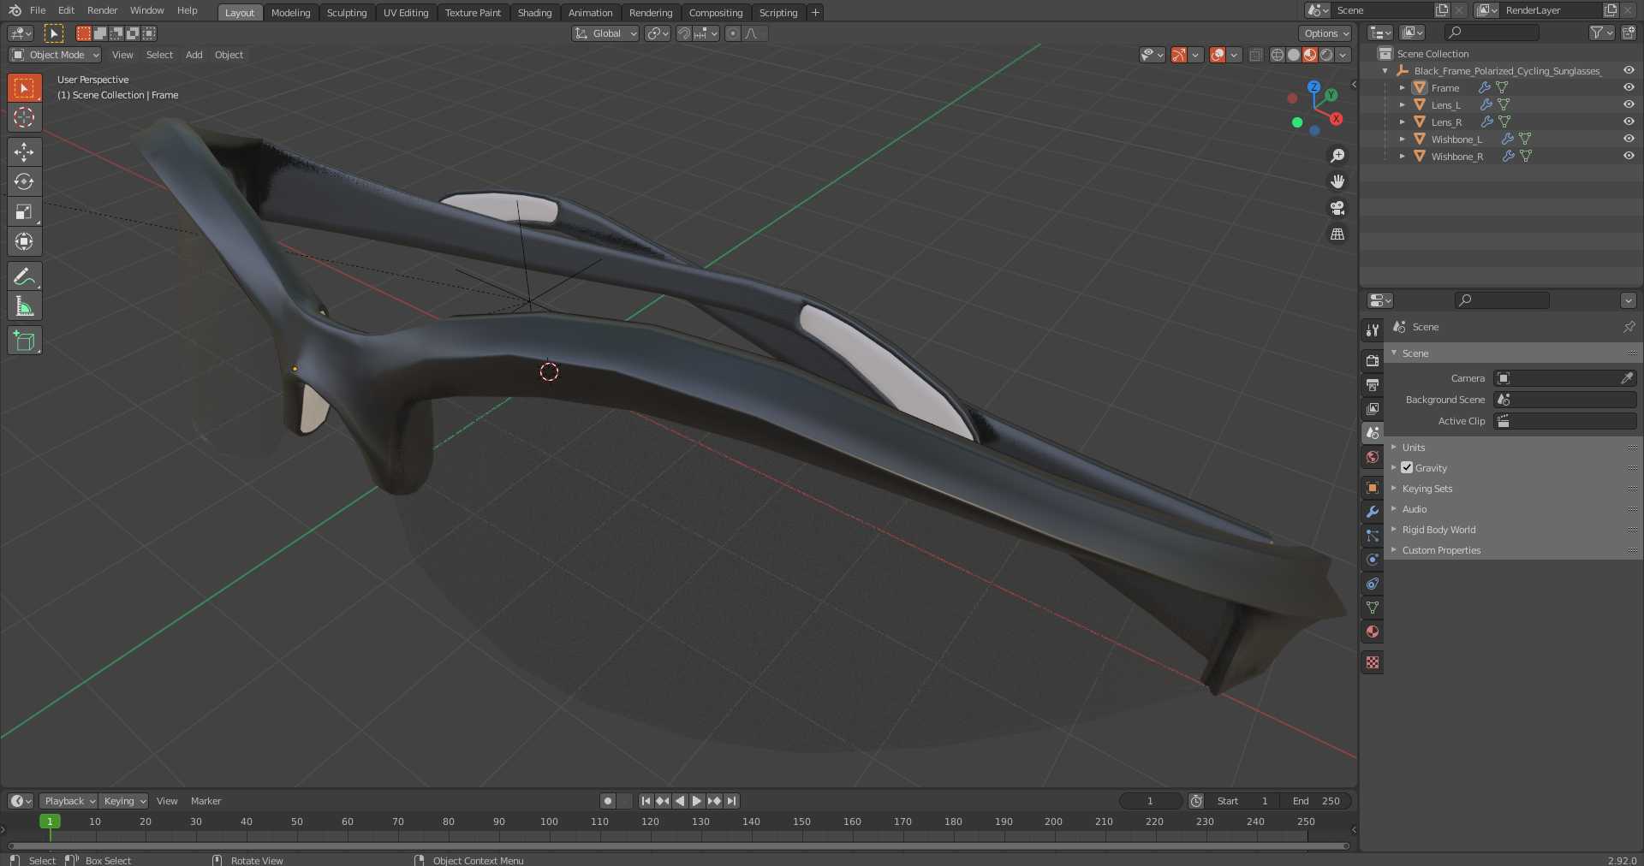Activate the Rotate tool
The height and width of the screenshot is (866, 1644).
coord(24,181)
